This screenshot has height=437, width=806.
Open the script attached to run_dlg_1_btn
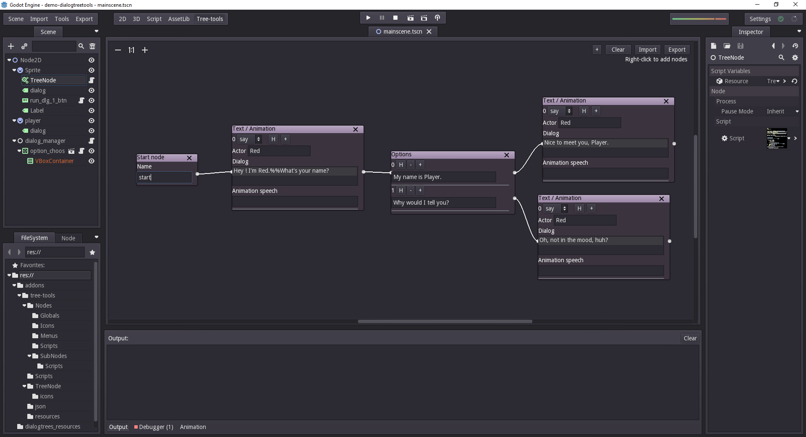click(x=81, y=100)
